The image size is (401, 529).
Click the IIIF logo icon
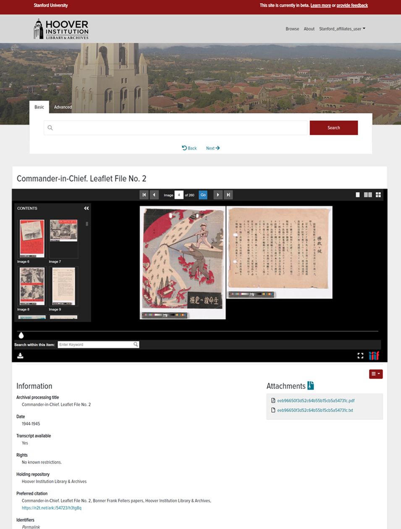coord(374,356)
